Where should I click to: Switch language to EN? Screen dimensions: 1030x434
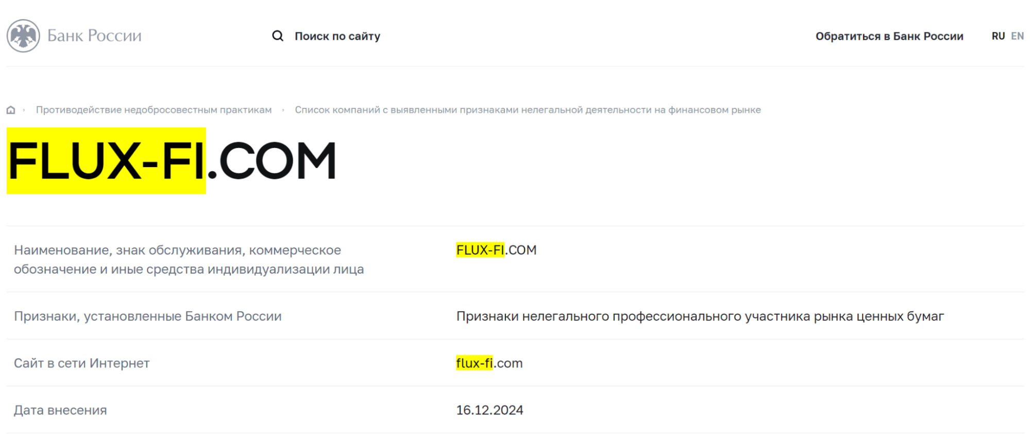click(1017, 36)
